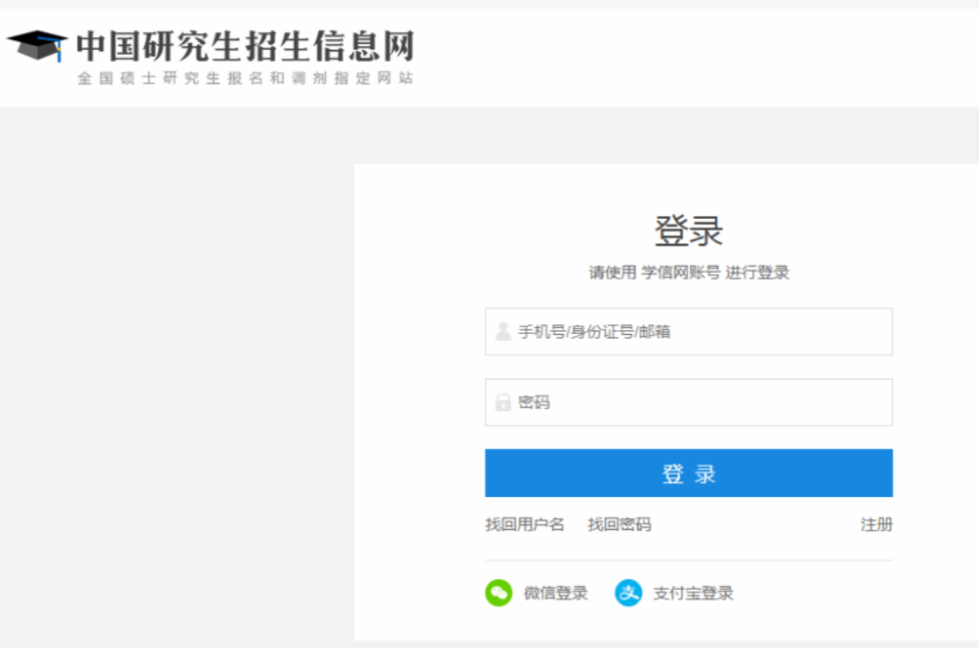Viewport: 979px width, 648px height.
Task: Click the blue Alipay icon
Action: (x=628, y=593)
